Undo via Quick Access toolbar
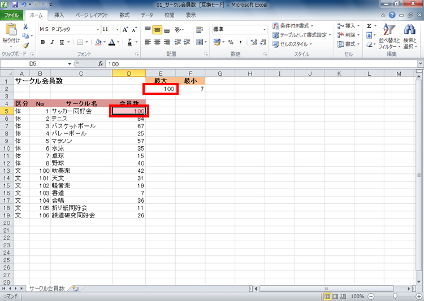The image size is (424, 301). tap(24, 5)
